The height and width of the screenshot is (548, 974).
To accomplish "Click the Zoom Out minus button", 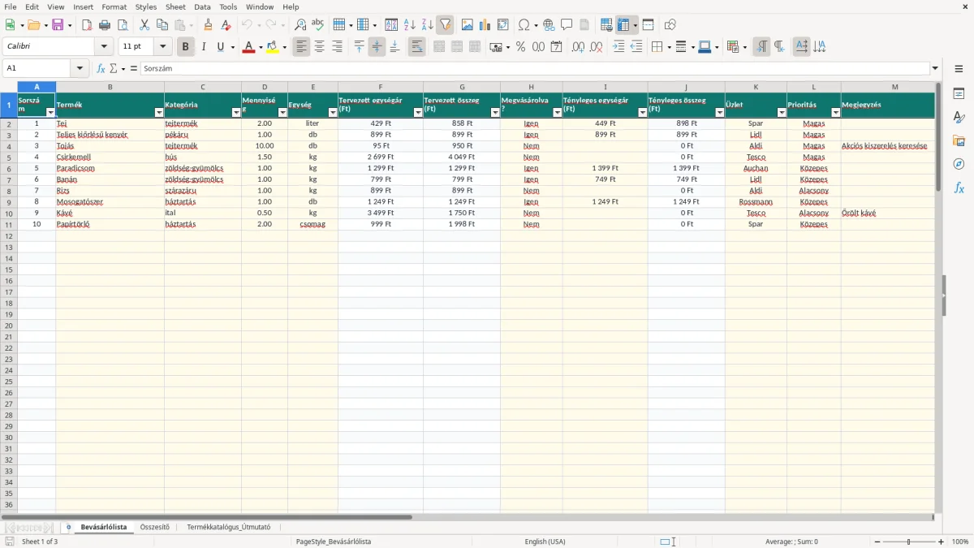I will 877,542.
